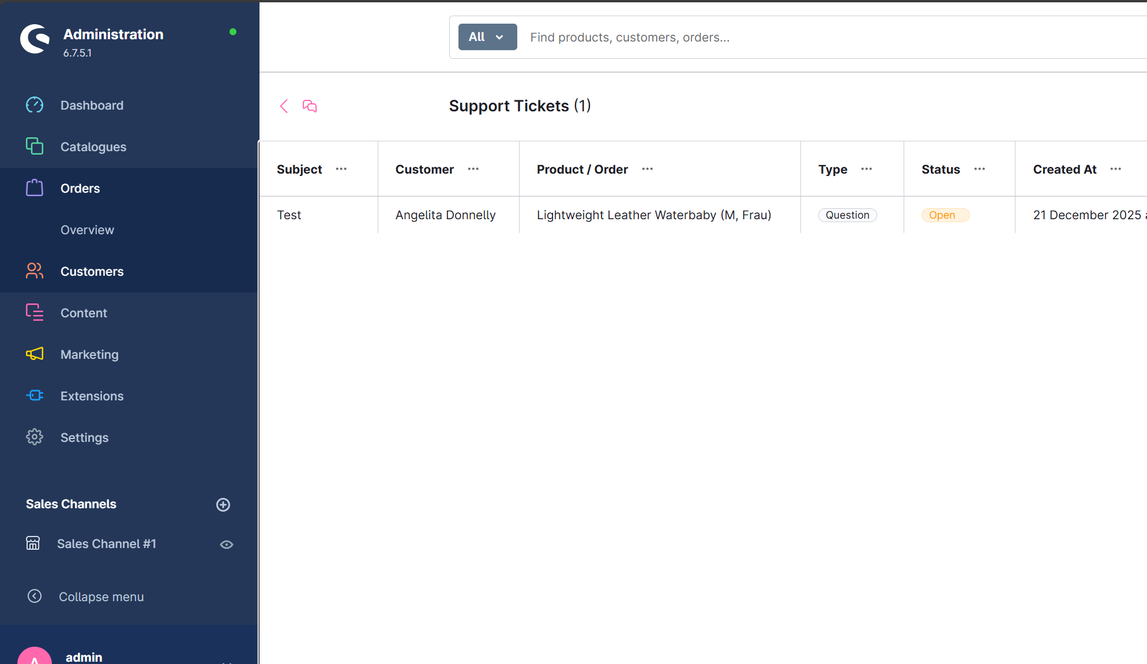Click the Sales Channels section heading
The image size is (1147, 664).
[x=71, y=504]
